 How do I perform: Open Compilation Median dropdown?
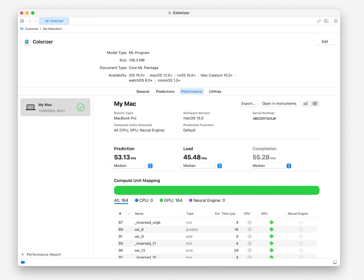tap(271, 166)
